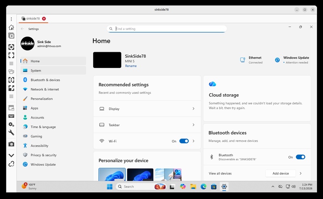Select the Home item in Settings sidebar
The image size is (323, 199).
pos(53,61)
